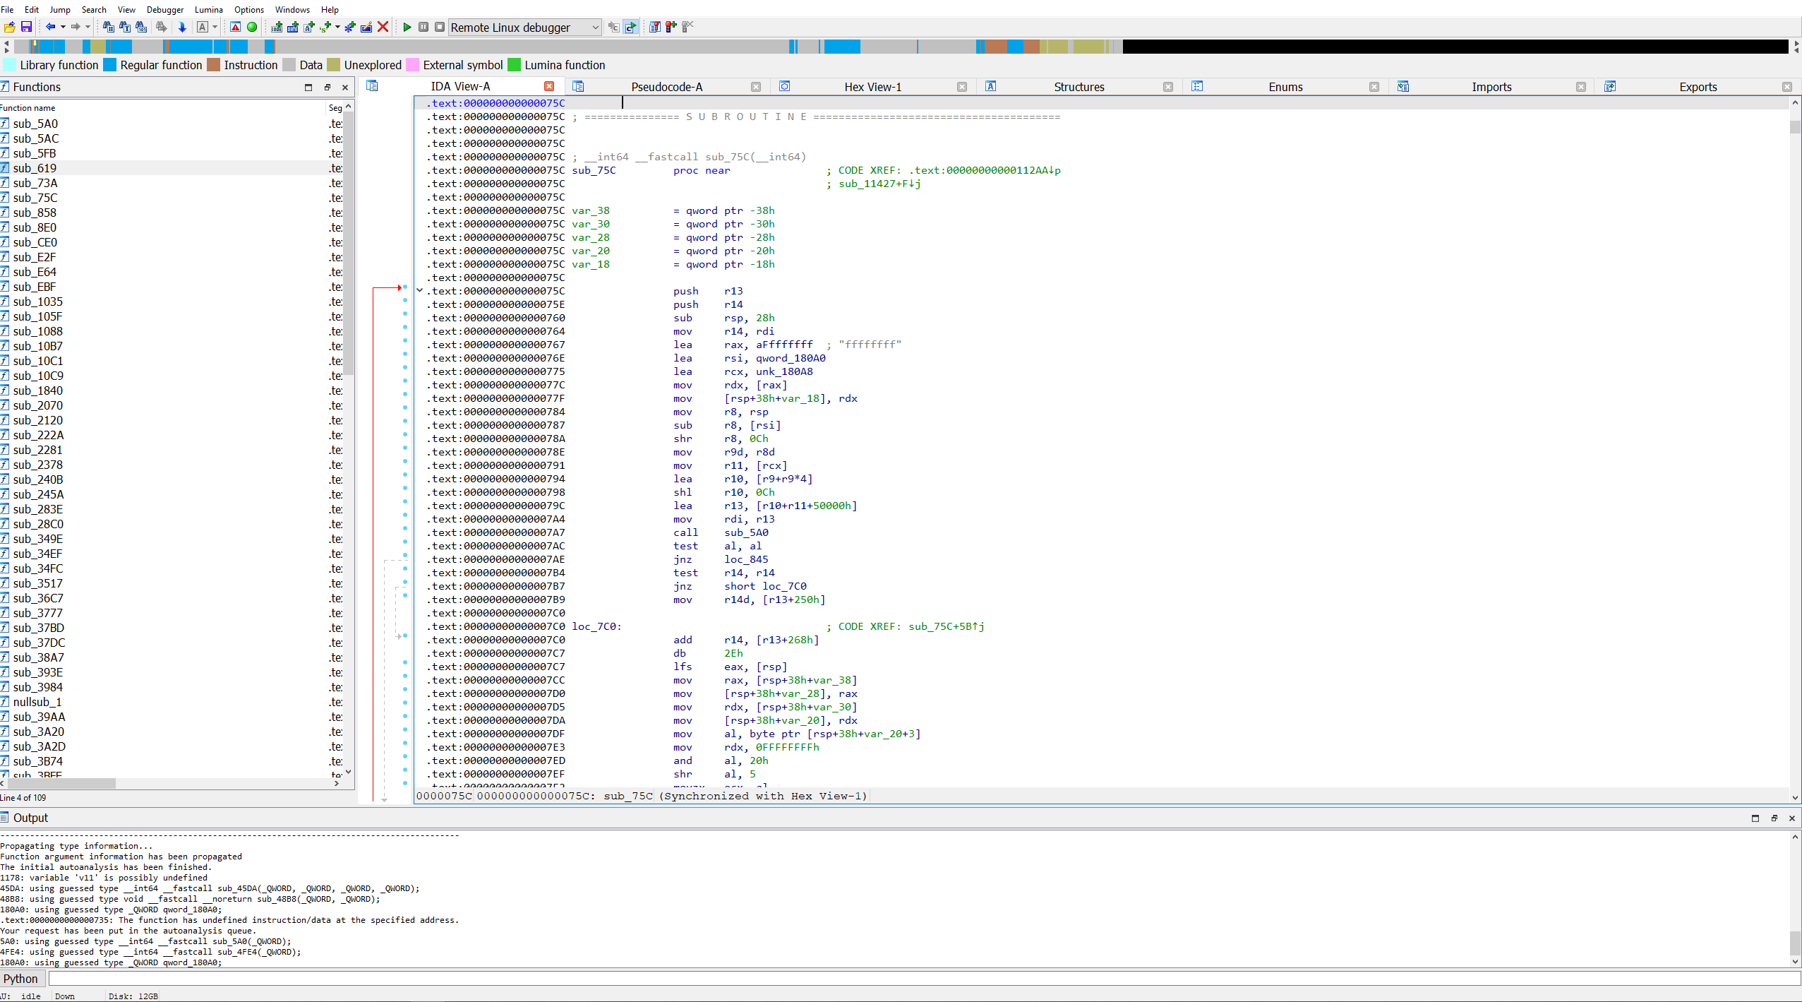
Task: Click the Start process play button
Action: (x=407, y=27)
